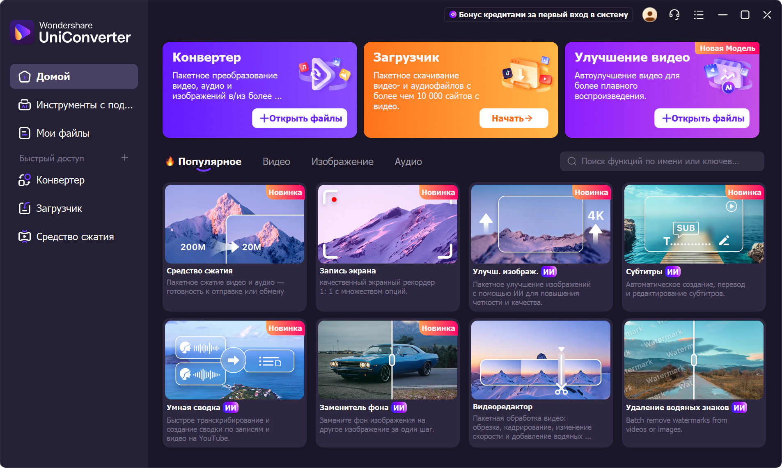Open Загрузчик in the sidebar
Screen dimensions: 782x468
point(59,209)
